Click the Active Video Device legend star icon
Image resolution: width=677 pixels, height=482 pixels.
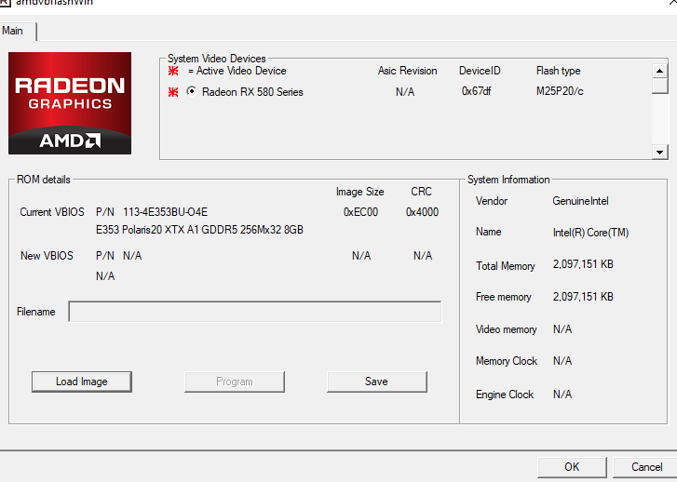(173, 71)
